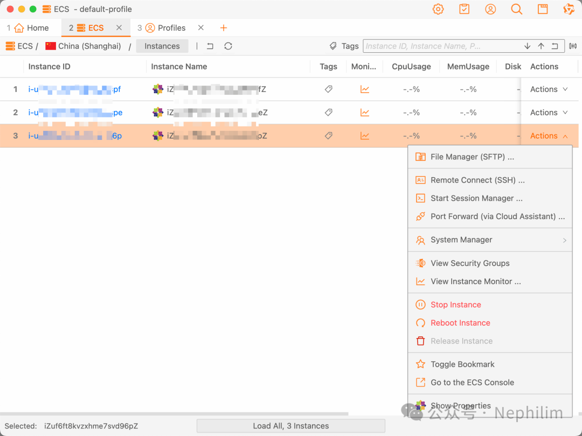Expand Actions dropdown for row 2

549,112
